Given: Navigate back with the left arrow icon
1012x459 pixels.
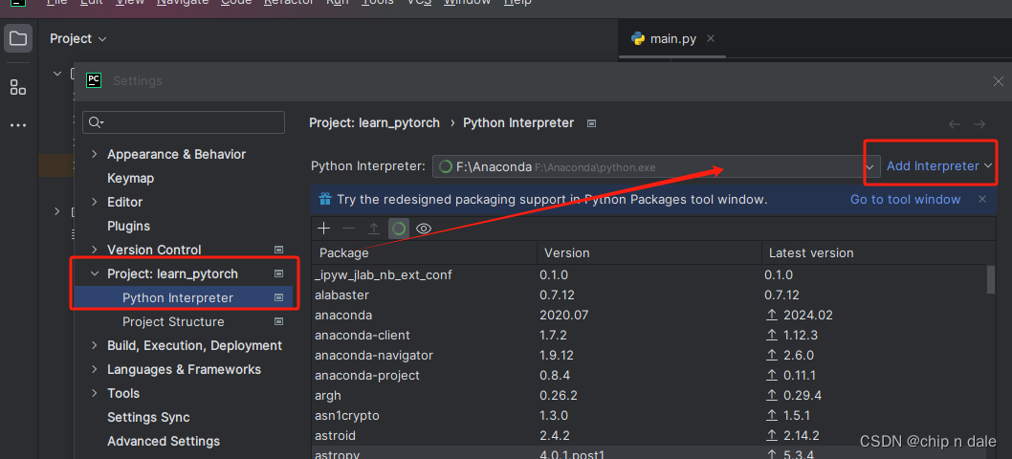Looking at the screenshot, I should coord(955,124).
